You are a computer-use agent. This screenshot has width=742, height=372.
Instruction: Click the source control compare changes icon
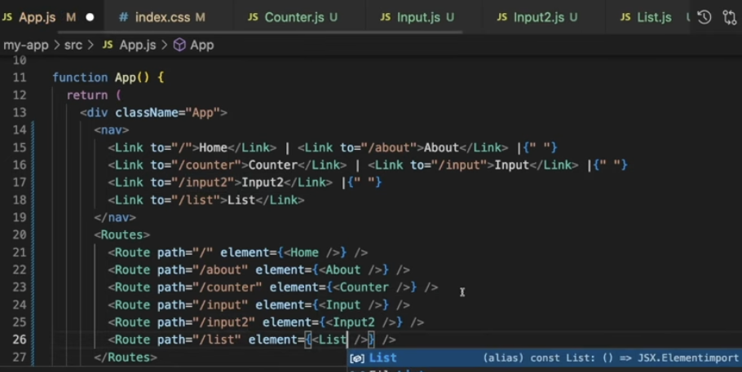pyautogui.click(x=729, y=17)
